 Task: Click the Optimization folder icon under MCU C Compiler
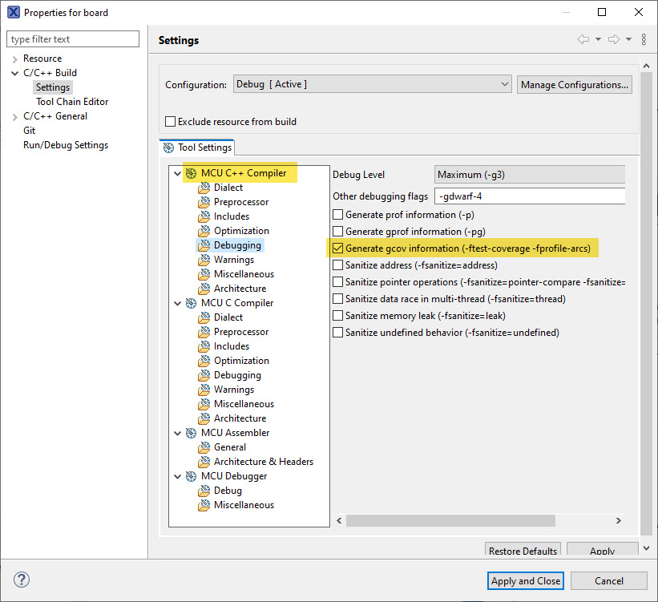(x=204, y=361)
